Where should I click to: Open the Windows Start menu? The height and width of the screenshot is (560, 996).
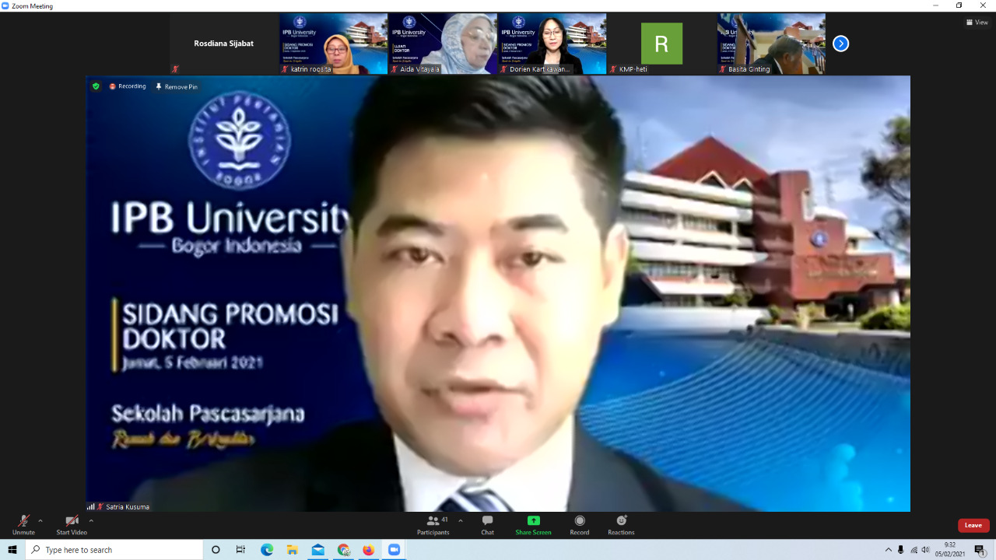(12, 550)
